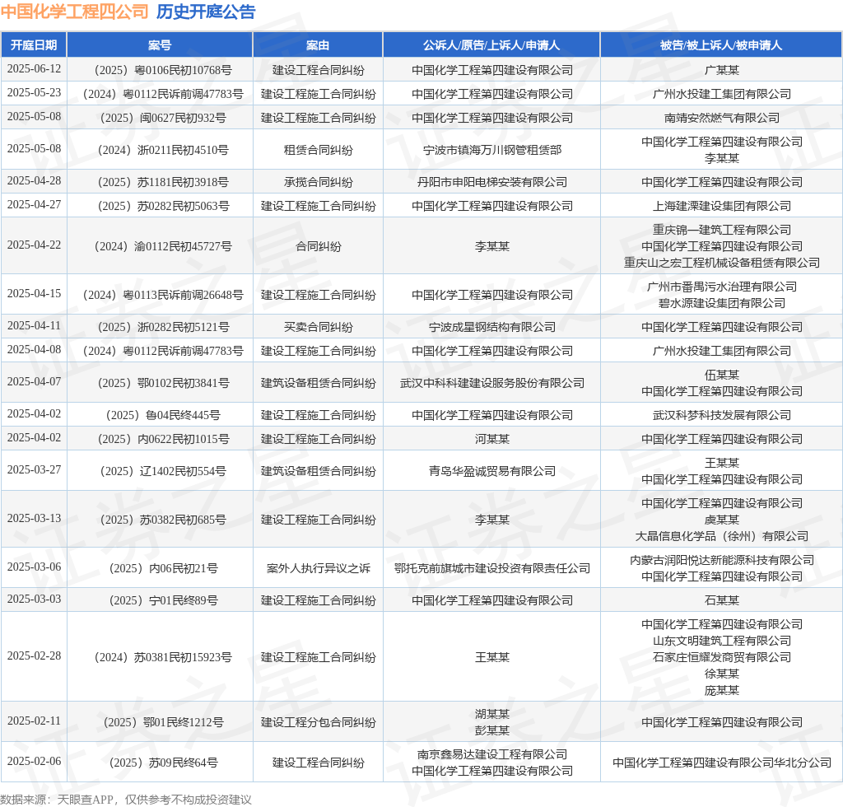Click defendant 石家庄恒耀发商贸有限公司
Screen dimensions: 843x807
[721, 657]
